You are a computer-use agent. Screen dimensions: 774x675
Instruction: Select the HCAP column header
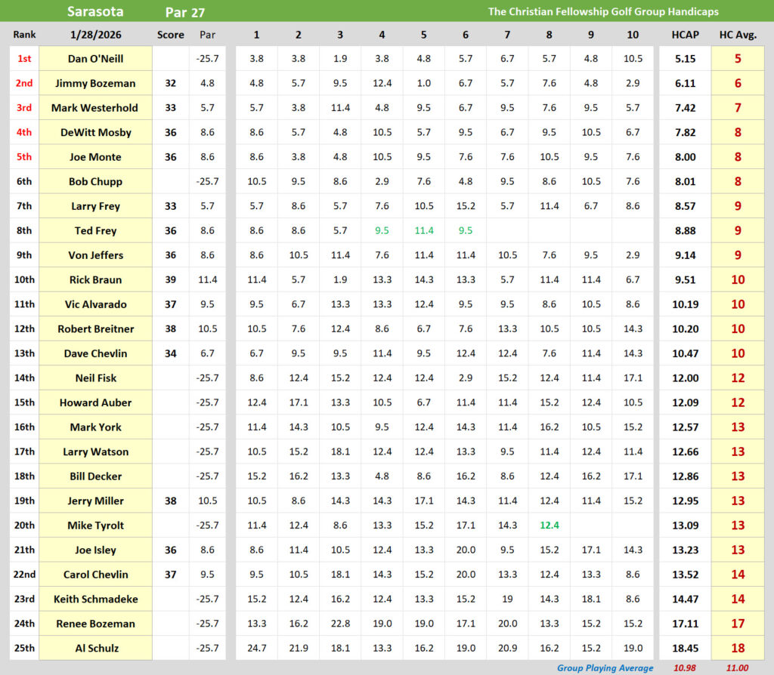685,35
